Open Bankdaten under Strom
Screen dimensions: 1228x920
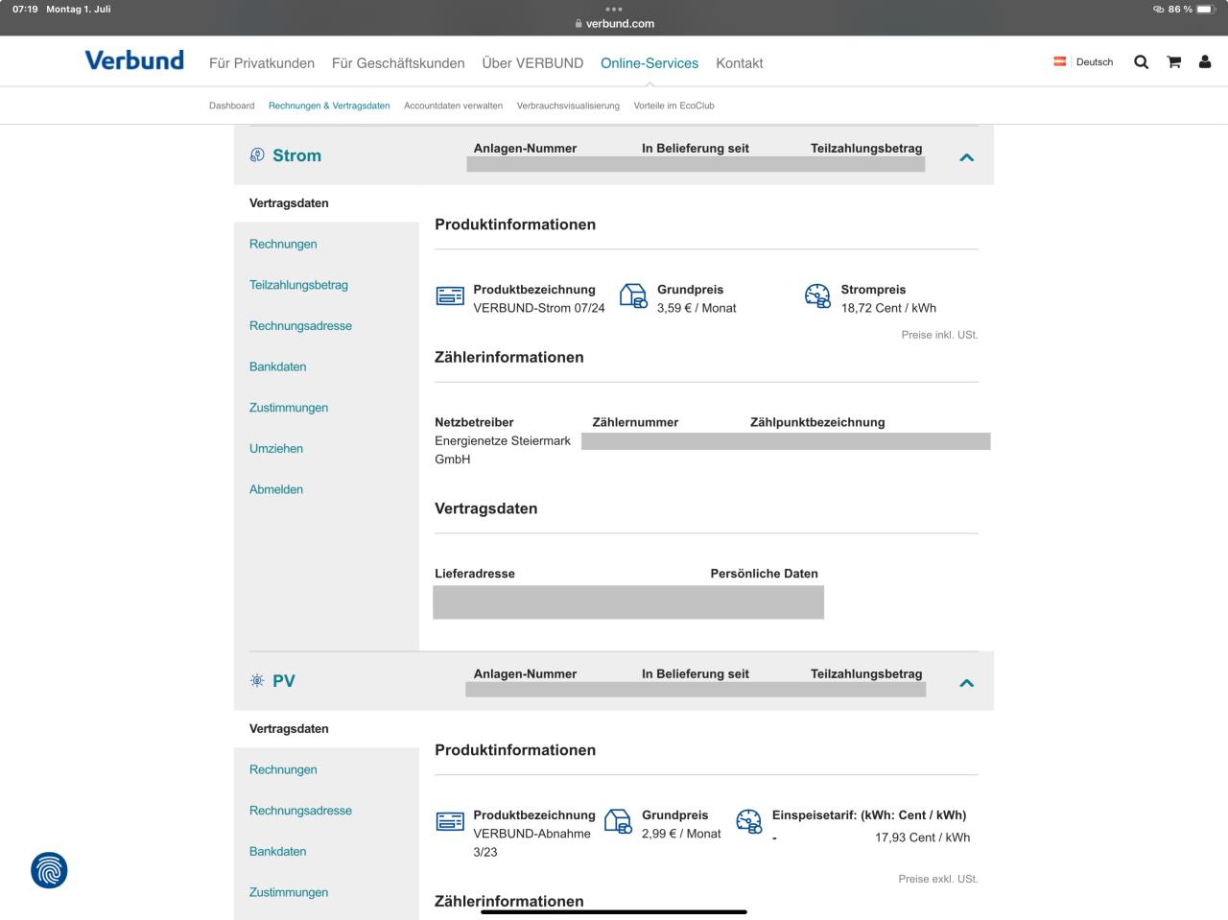pos(278,367)
